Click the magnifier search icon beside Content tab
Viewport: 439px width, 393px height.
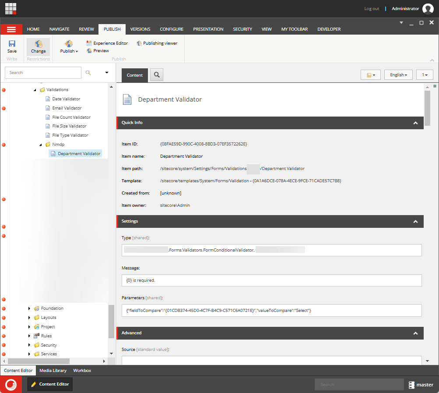(156, 74)
